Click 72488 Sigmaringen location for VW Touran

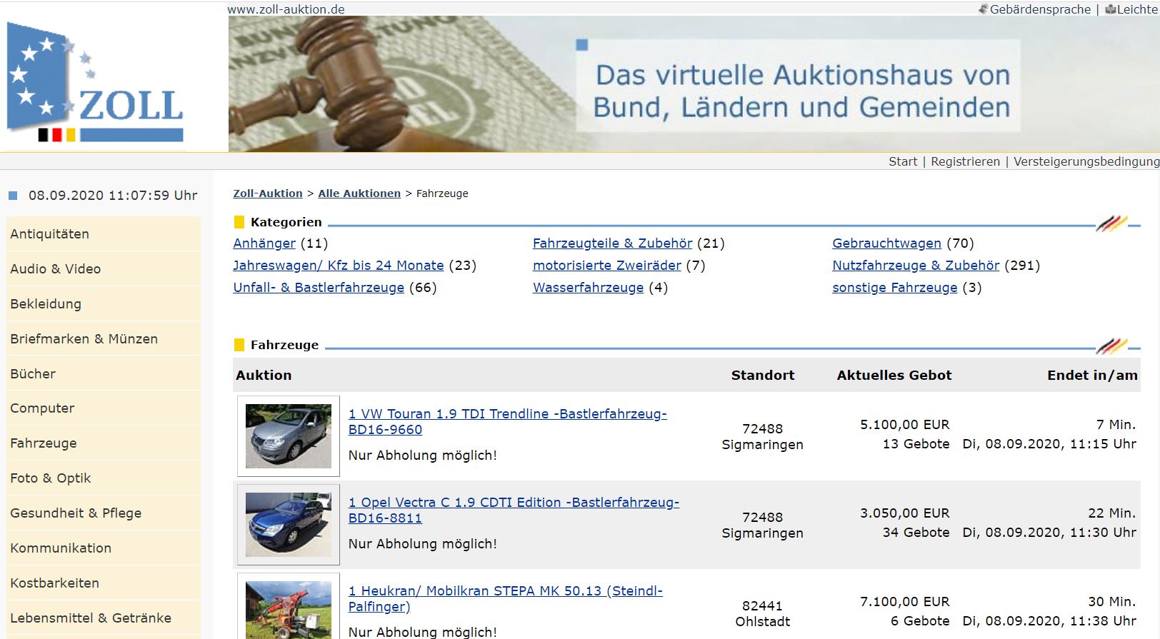click(763, 437)
